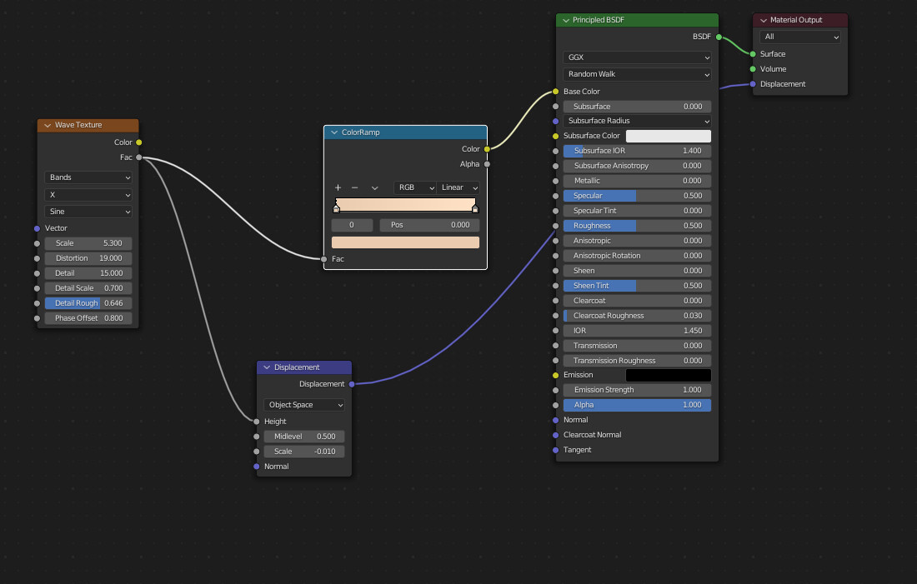Click the Emission Strength field 1.000
The height and width of the screenshot is (584, 917).
(x=637, y=390)
